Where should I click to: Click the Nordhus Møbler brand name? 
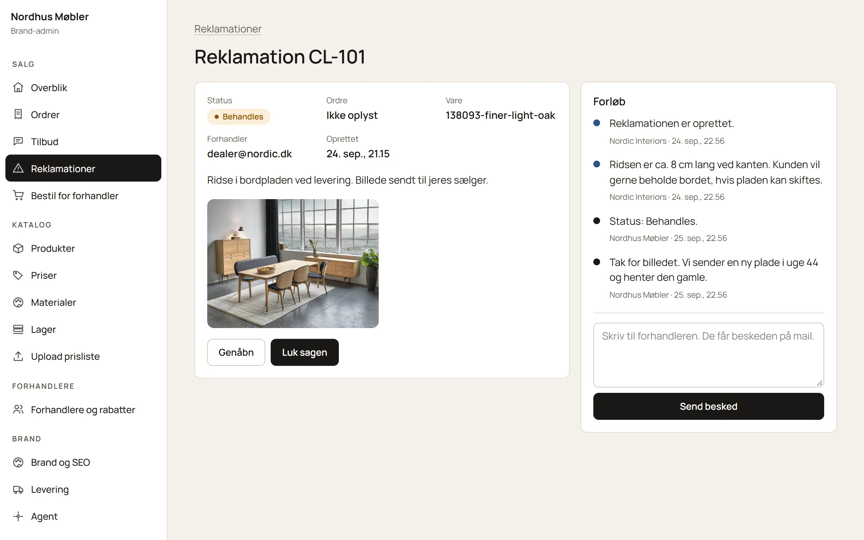click(x=50, y=17)
